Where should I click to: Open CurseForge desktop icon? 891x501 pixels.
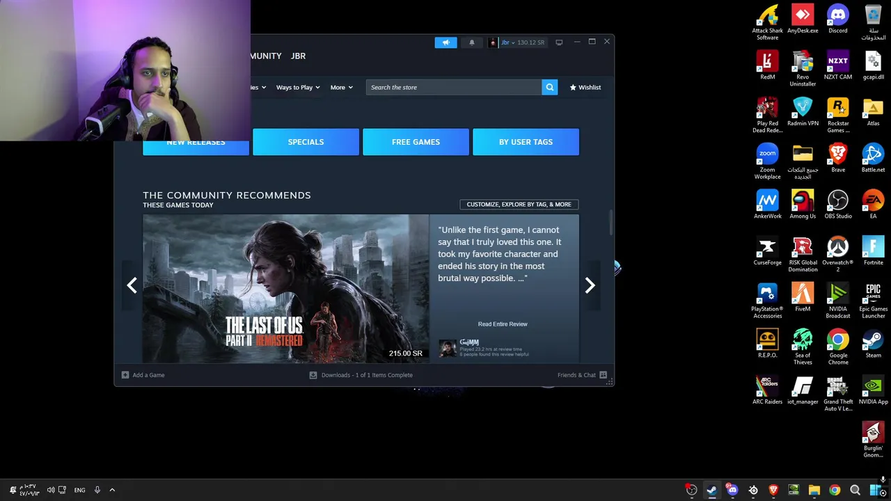click(x=767, y=251)
